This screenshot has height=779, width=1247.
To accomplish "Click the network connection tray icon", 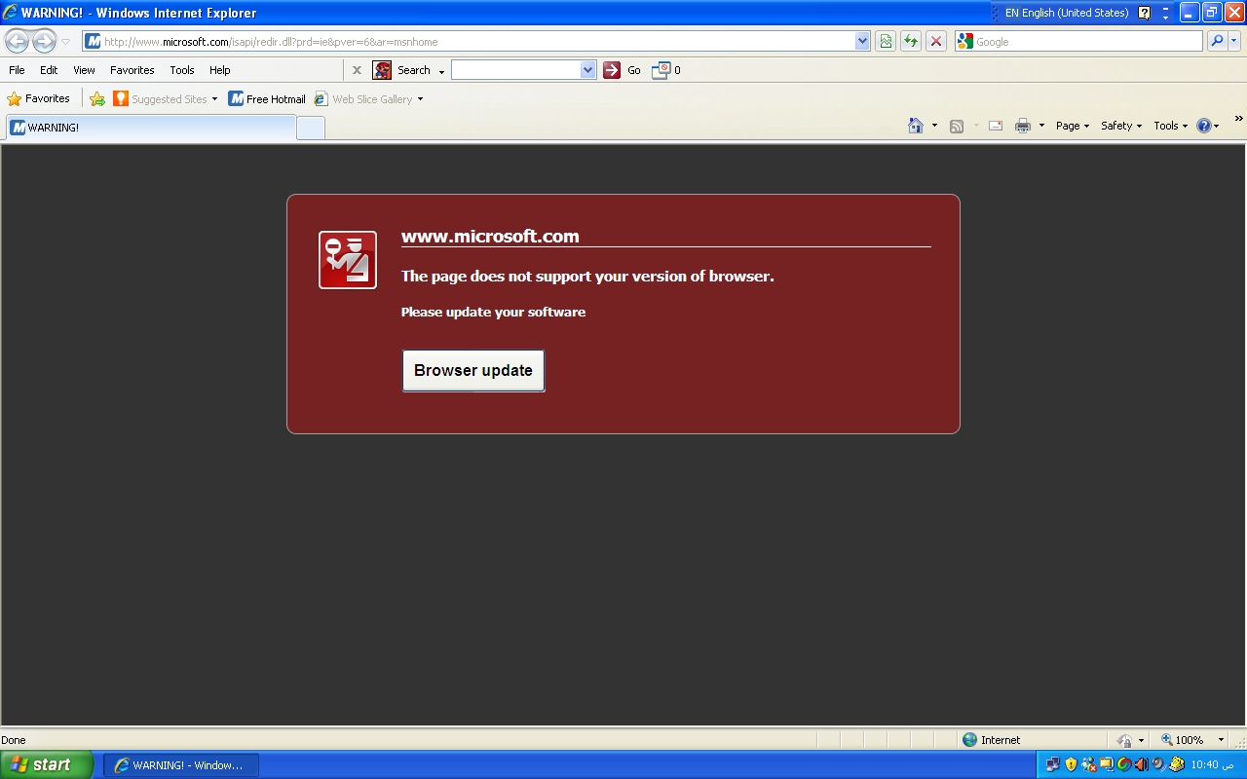I will click(1053, 764).
